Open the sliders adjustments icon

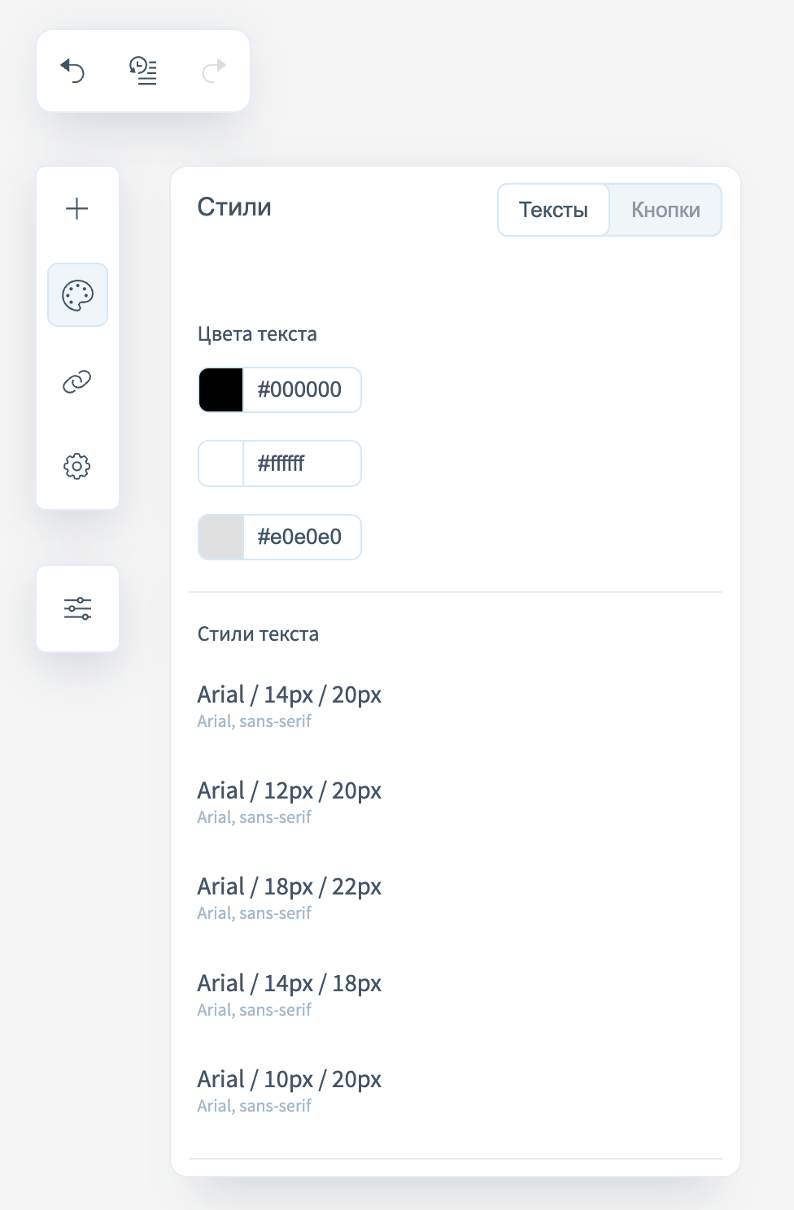click(78, 608)
